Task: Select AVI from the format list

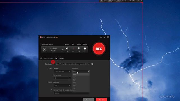Action: (81, 77)
